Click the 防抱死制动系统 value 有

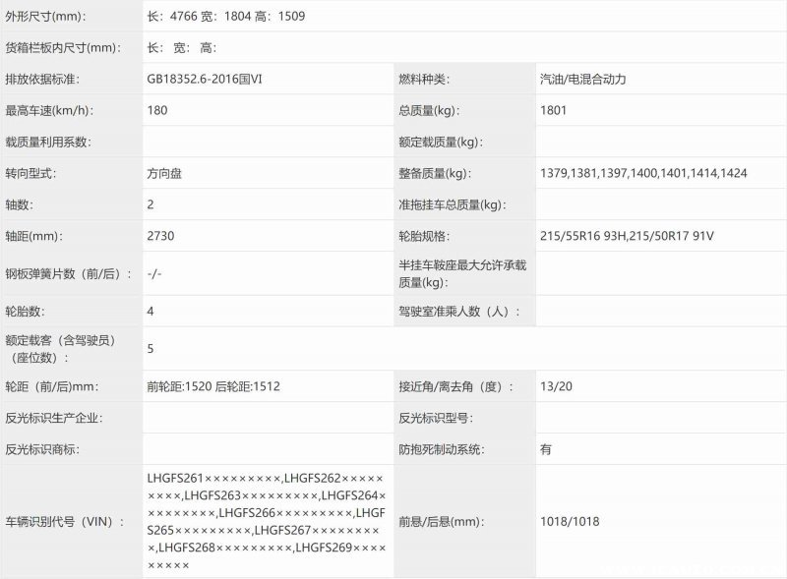tap(546, 449)
